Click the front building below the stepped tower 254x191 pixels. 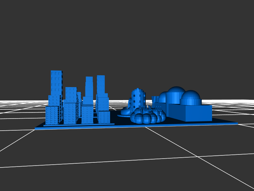coord(87,115)
